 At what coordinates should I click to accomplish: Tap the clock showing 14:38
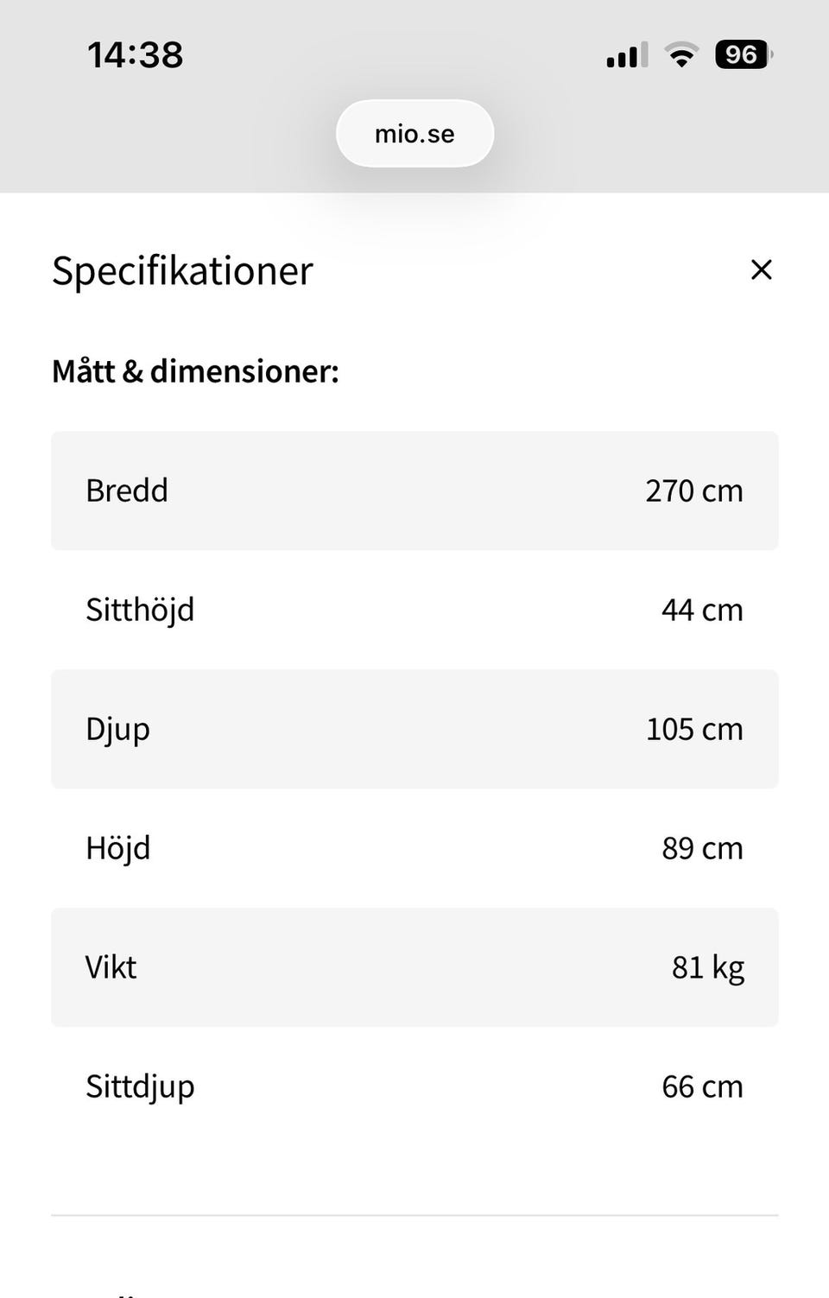pos(136,54)
